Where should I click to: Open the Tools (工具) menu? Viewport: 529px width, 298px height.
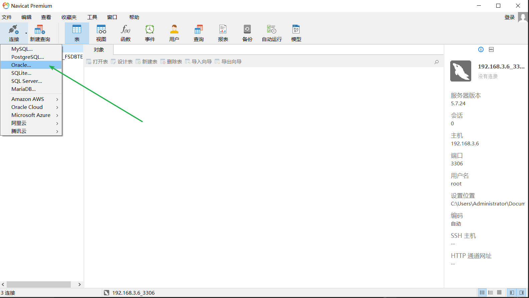92,17
